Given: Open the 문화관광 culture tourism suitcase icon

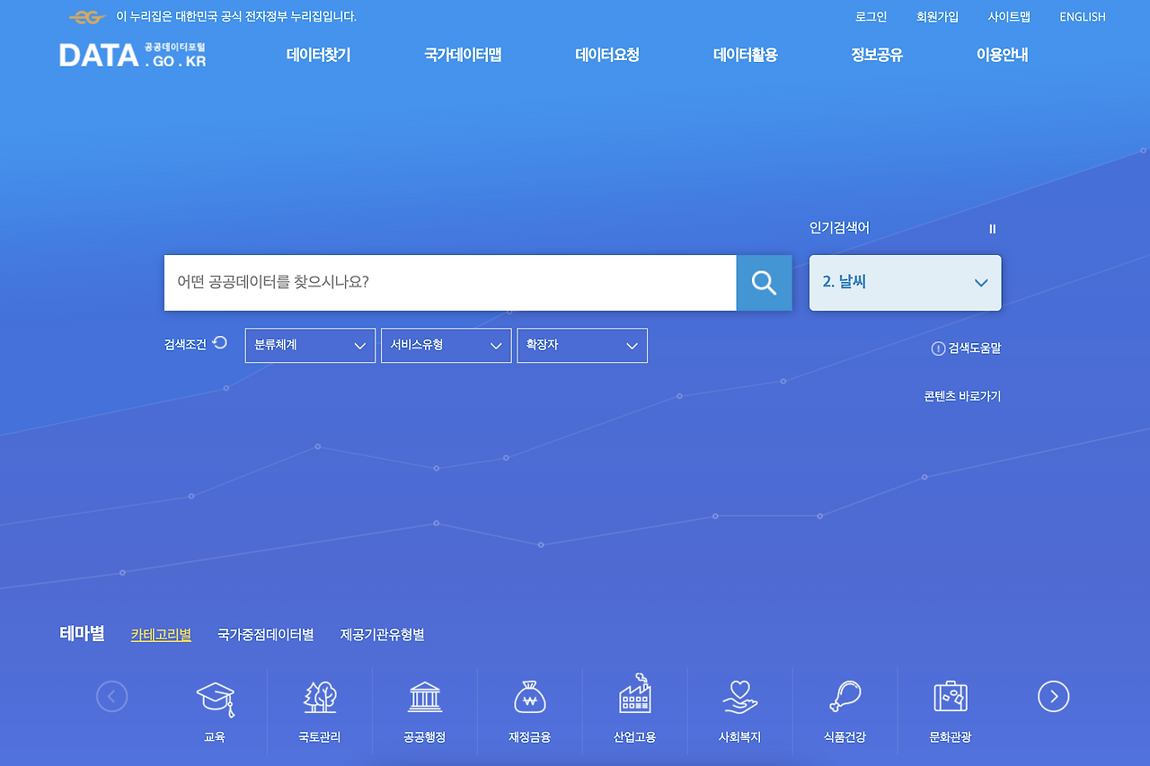Looking at the screenshot, I should pos(950,697).
